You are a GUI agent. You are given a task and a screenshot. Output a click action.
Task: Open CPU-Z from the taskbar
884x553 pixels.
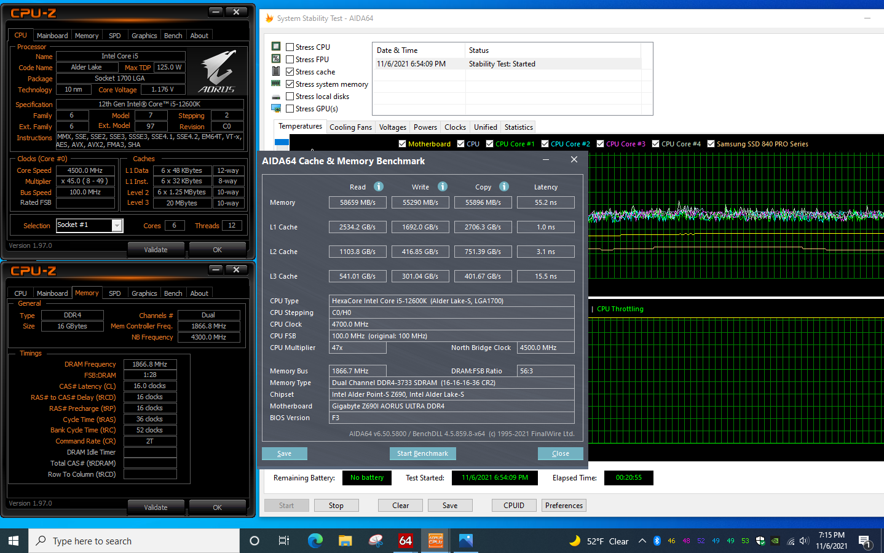point(436,541)
